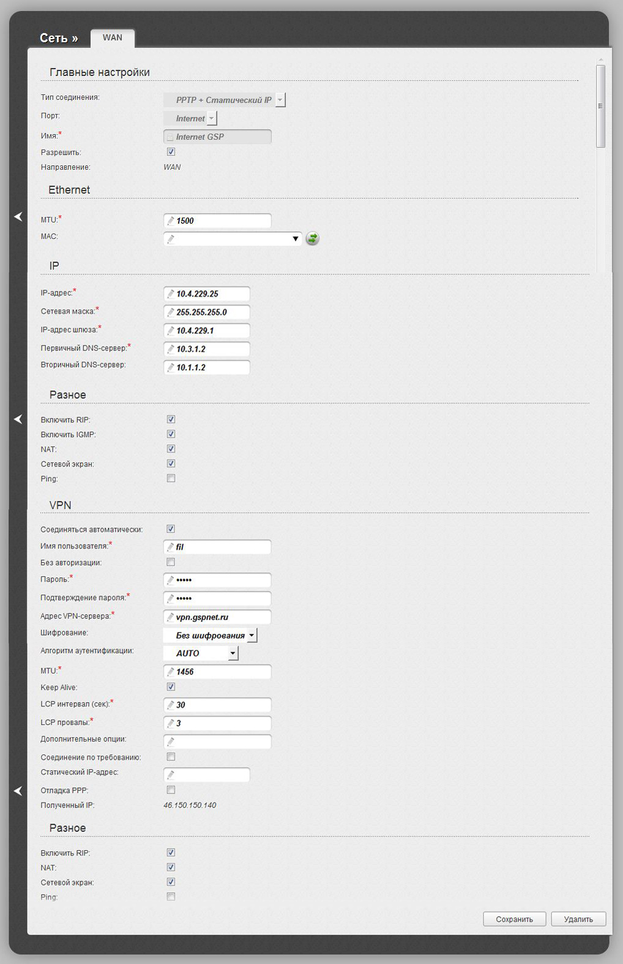
Task: Click the Удалить button
Action: [x=578, y=919]
